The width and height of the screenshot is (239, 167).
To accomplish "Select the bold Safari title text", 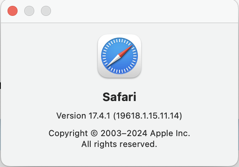I will [119, 97].
